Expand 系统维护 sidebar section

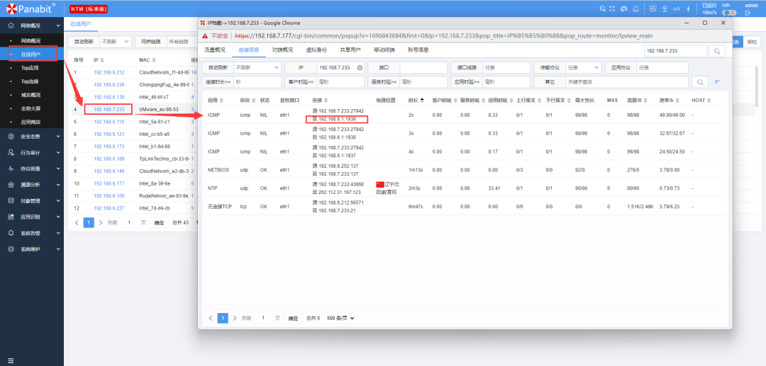click(x=32, y=249)
